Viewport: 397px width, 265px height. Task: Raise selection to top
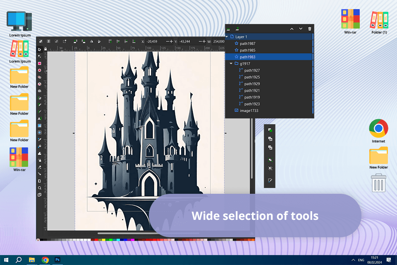110,41
